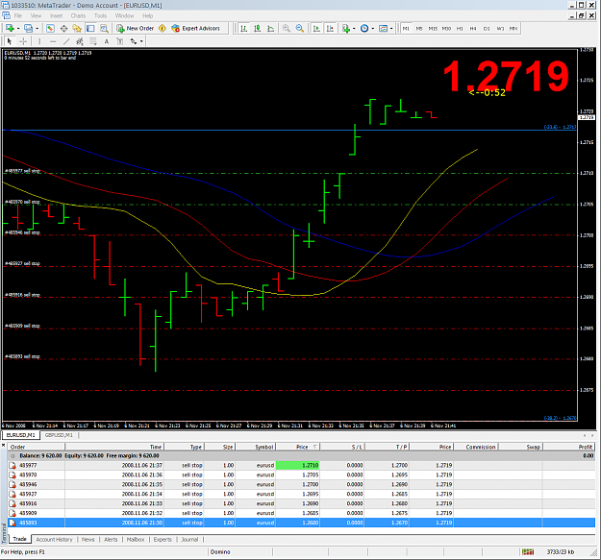Click the Balance/Equity summary row
This screenshot has height=560, width=601.
[x=301, y=456]
